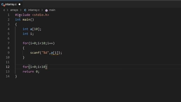Open the 'c' breadcrumb folder
Image resolution: width=181 pixels, height=102 pixels.
coord(4,10)
